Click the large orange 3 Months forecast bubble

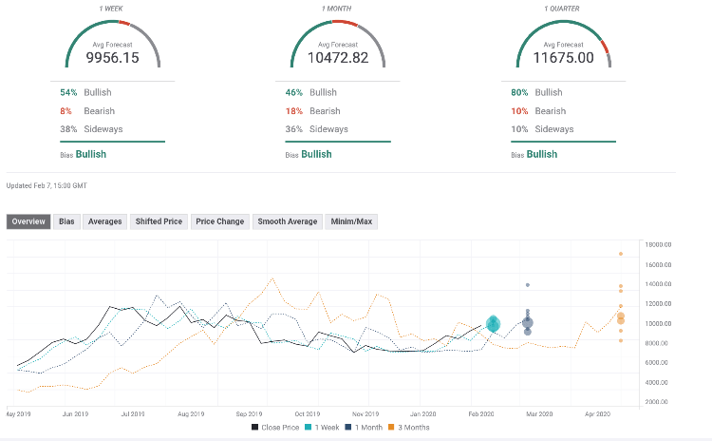click(x=621, y=317)
